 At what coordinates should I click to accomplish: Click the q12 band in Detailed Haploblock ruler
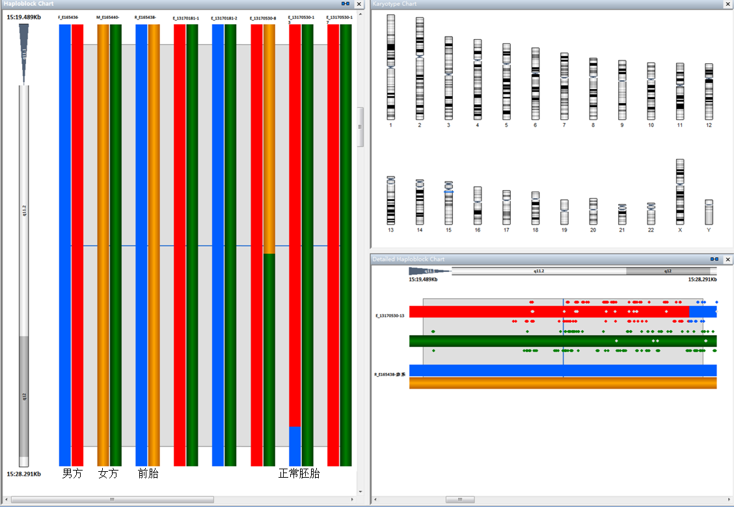pyautogui.click(x=668, y=271)
